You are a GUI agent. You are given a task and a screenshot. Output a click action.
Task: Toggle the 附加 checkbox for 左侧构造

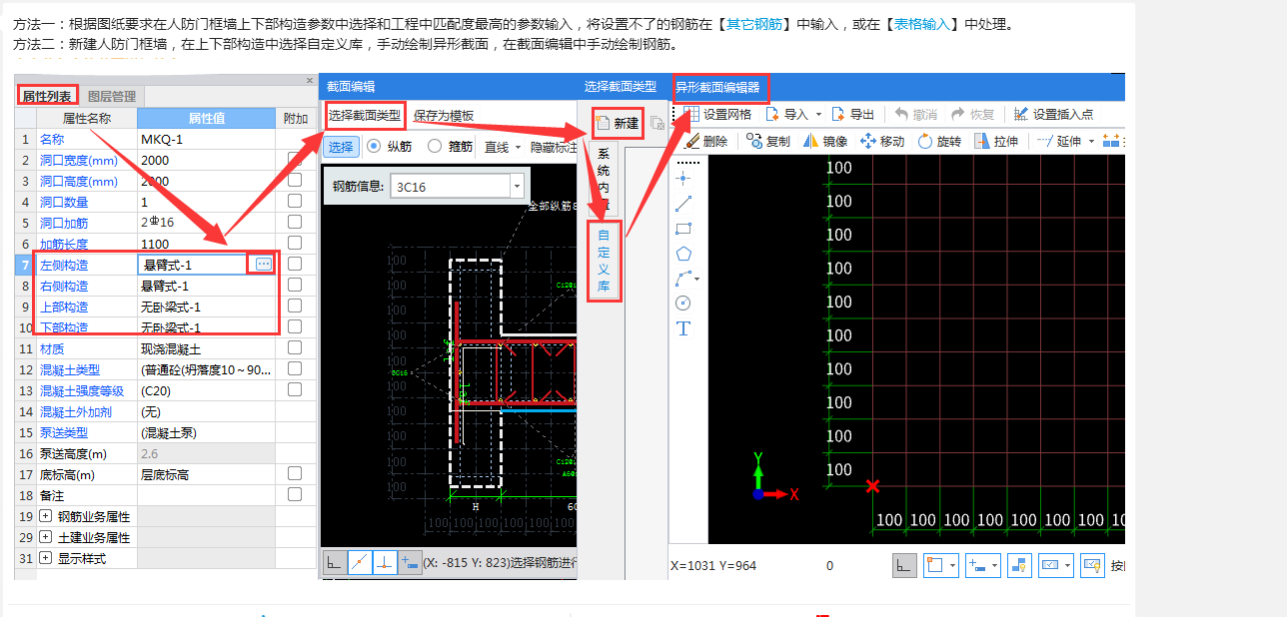click(x=295, y=265)
